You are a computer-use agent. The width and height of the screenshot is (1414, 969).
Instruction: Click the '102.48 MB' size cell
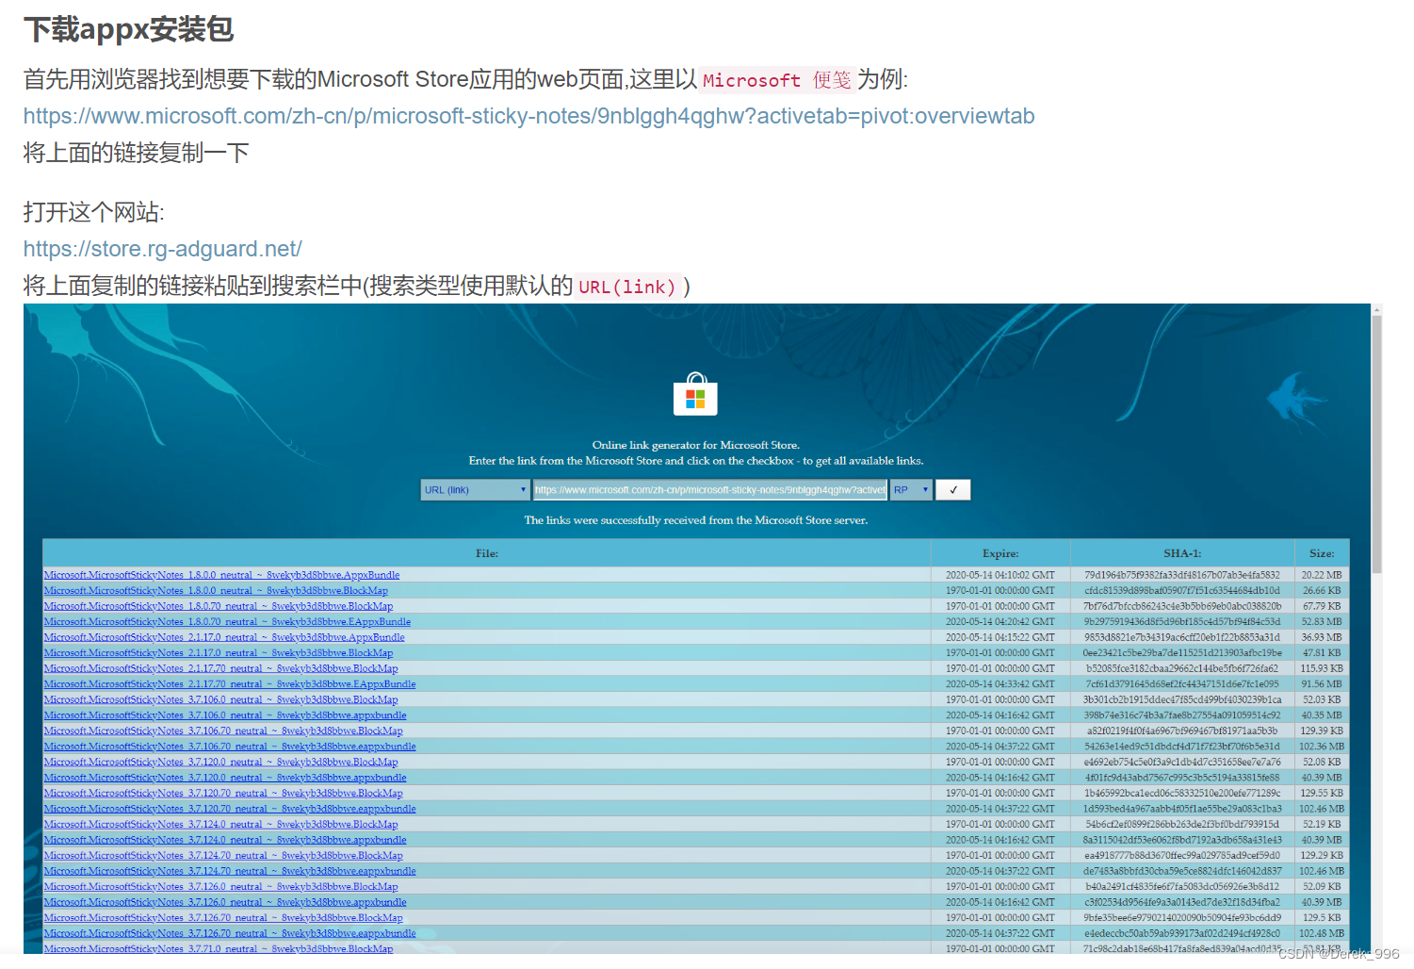(x=1322, y=933)
